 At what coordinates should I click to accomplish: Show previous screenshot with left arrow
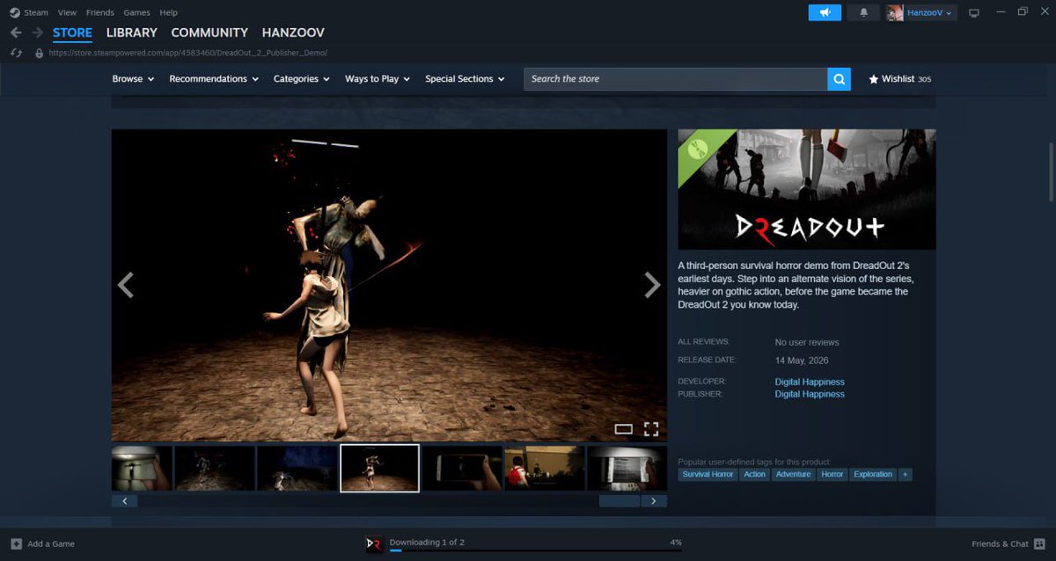(126, 285)
